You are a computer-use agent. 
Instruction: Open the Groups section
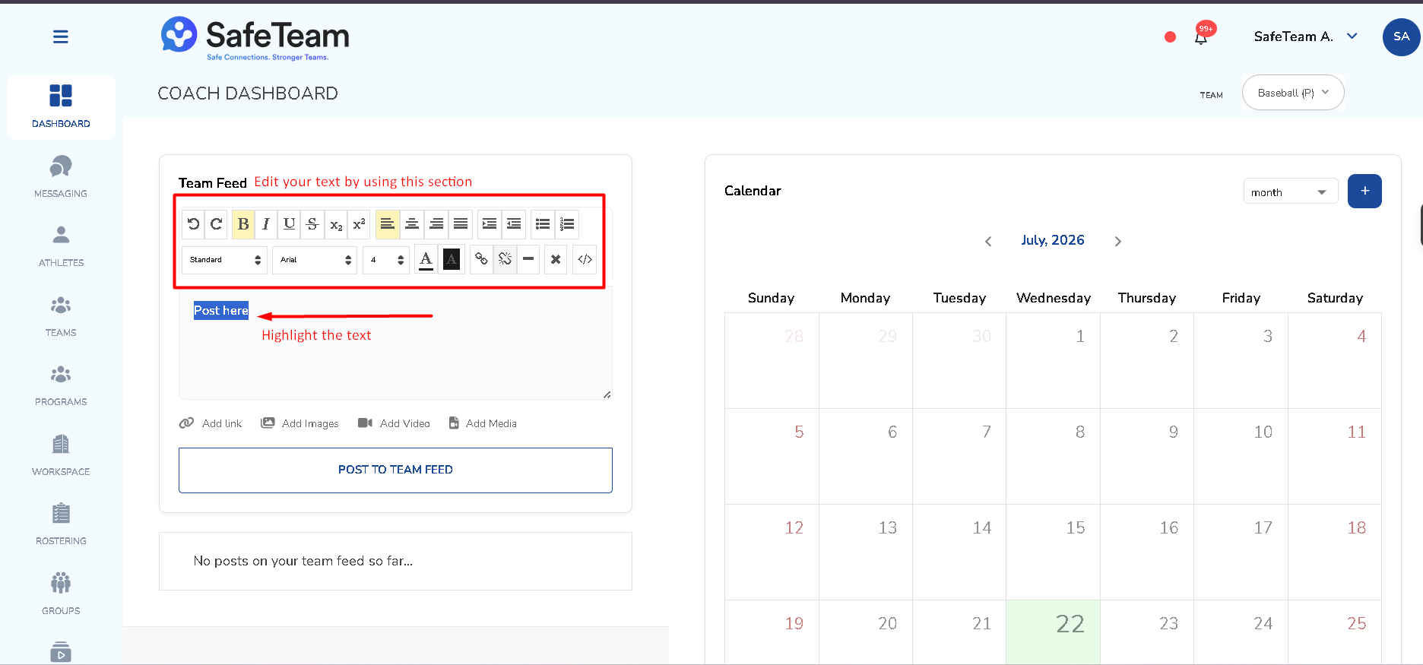61,594
